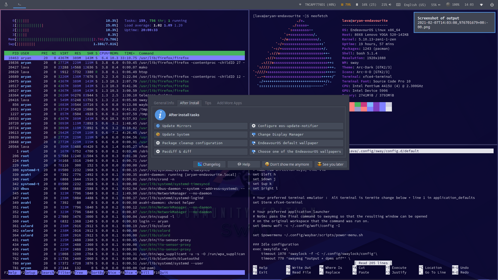Expand the Add More Apps section
Viewport: 498px width, 280px height.
pos(229,103)
